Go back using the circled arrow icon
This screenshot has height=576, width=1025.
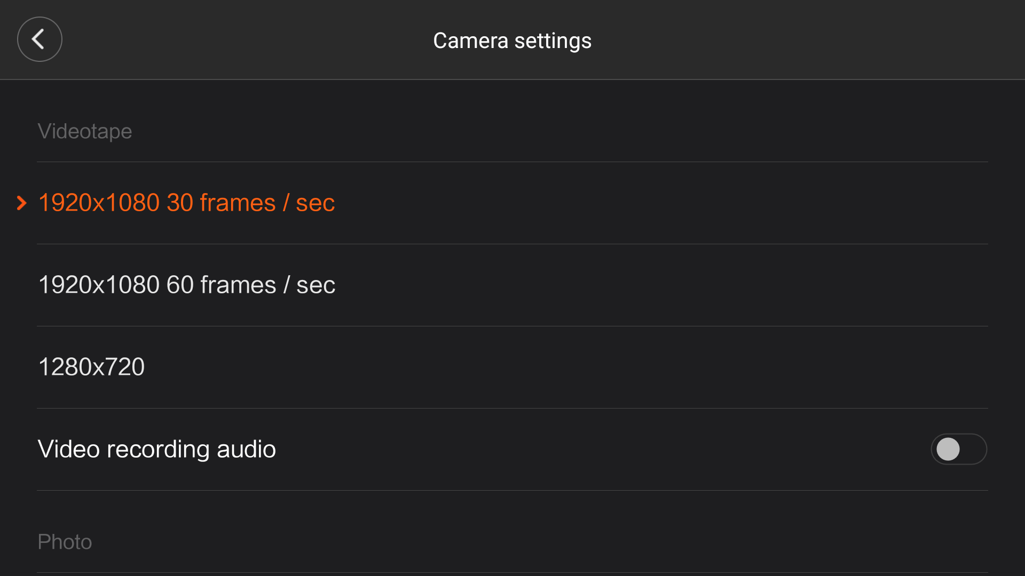(x=40, y=39)
